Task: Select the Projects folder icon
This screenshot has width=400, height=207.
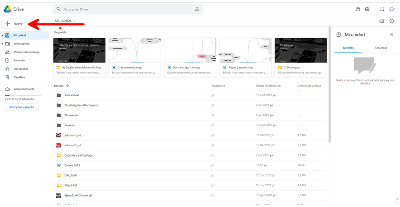Action: coord(59,125)
